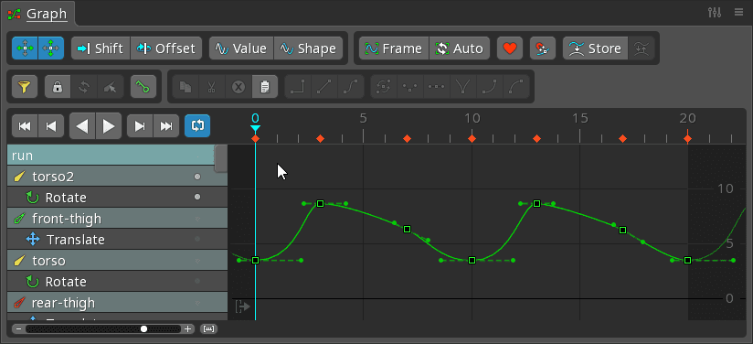This screenshot has width=753, height=344.
Task: Toggle the torso2 Rotate visibility dot
Action: coord(196,197)
